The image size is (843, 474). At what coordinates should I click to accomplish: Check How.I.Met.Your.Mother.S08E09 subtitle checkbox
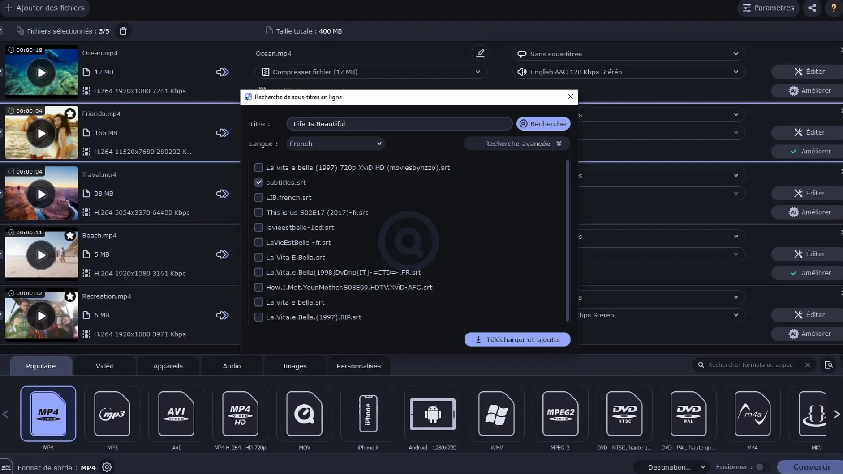tap(259, 287)
